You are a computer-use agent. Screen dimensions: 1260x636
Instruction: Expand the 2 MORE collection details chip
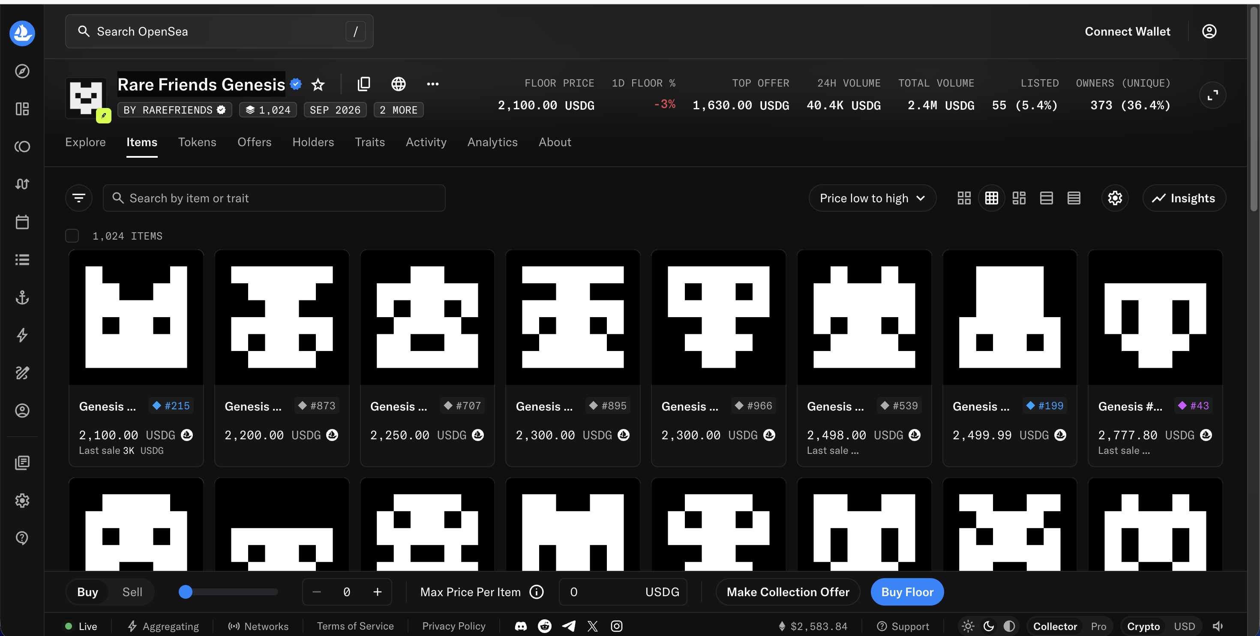tap(398, 110)
